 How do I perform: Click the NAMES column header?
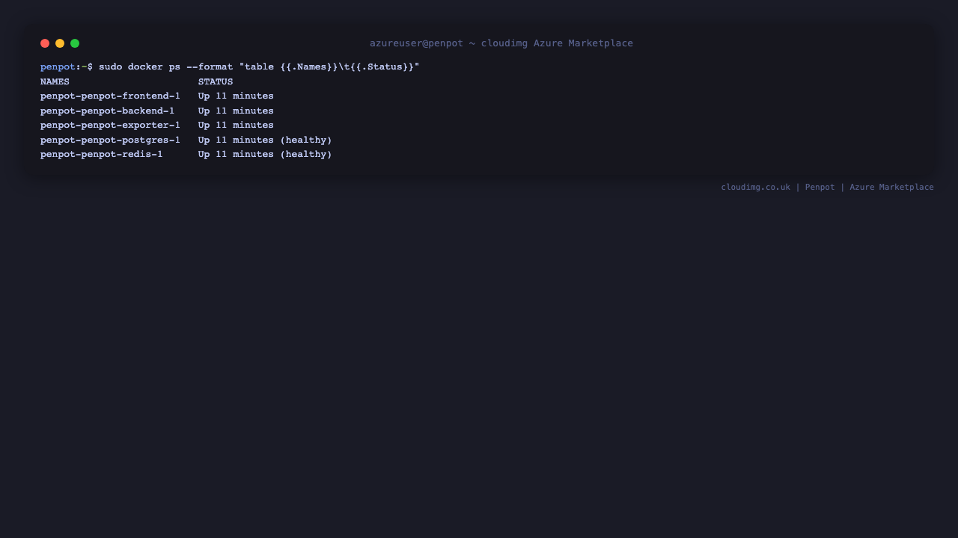point(55,82)
